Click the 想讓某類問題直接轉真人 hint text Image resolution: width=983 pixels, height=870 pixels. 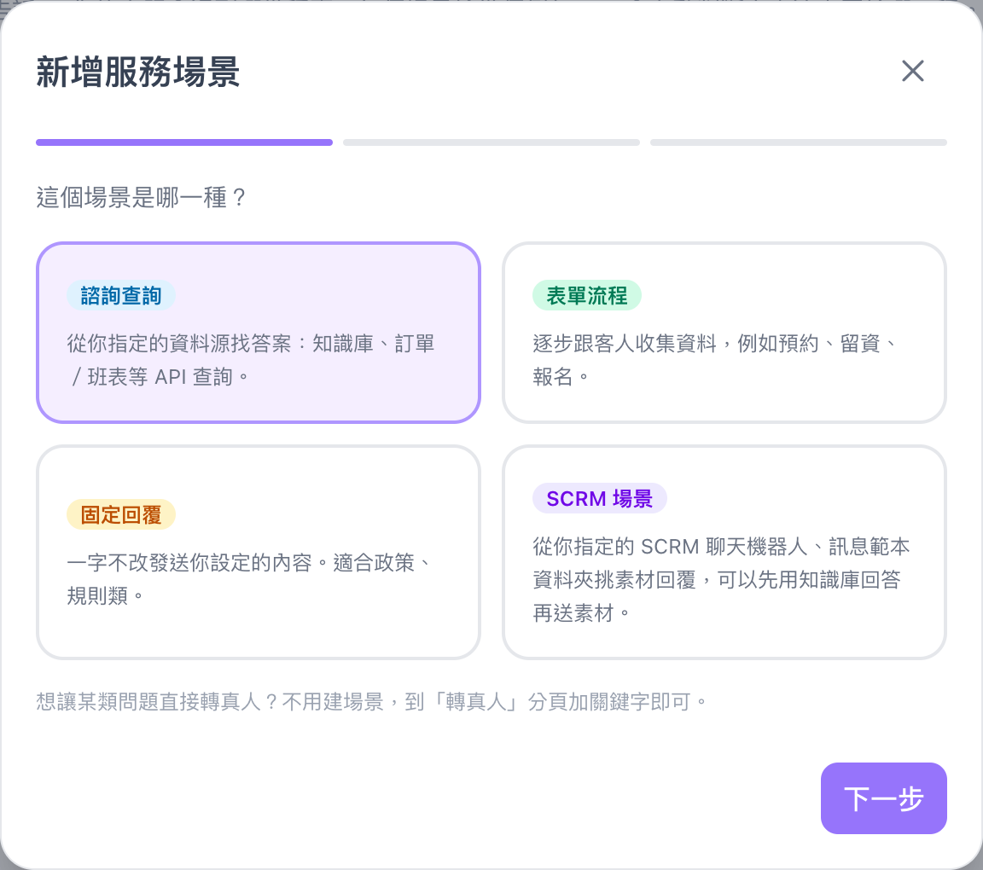[x=372, y=701]
